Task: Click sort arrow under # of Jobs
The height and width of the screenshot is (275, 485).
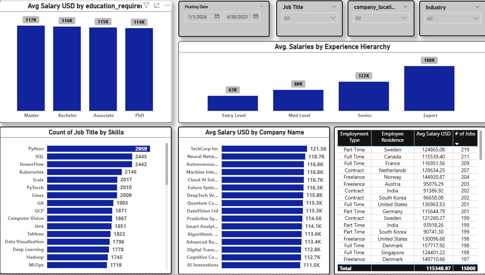Action: (x=457, y=144)
